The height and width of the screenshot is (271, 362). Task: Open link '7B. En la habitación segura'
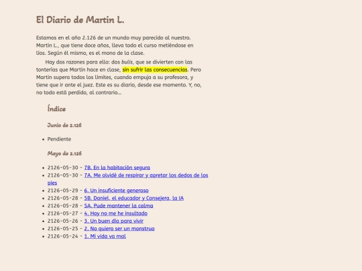coord(117,167)
